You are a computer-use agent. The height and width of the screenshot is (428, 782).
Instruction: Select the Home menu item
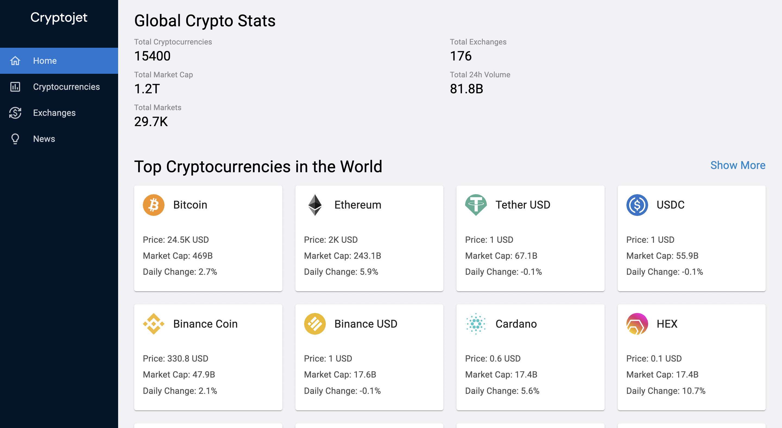coord(45,61)
